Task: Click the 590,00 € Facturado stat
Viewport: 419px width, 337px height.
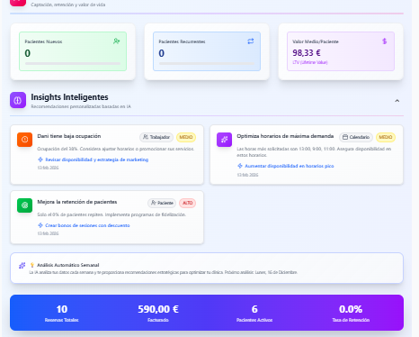Action: click(158, 313)
